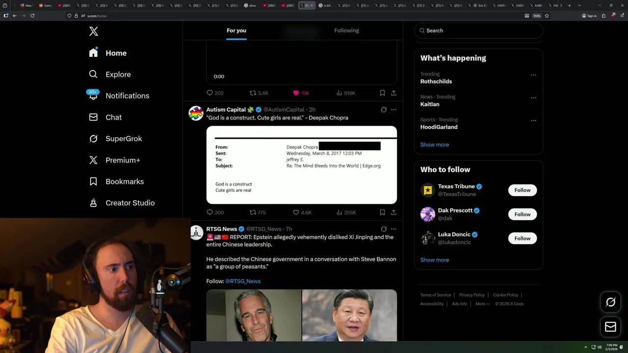This screenshot has height=353, width=628.
Task: Show more in Who to follow
Action: (x=435, y=260)
